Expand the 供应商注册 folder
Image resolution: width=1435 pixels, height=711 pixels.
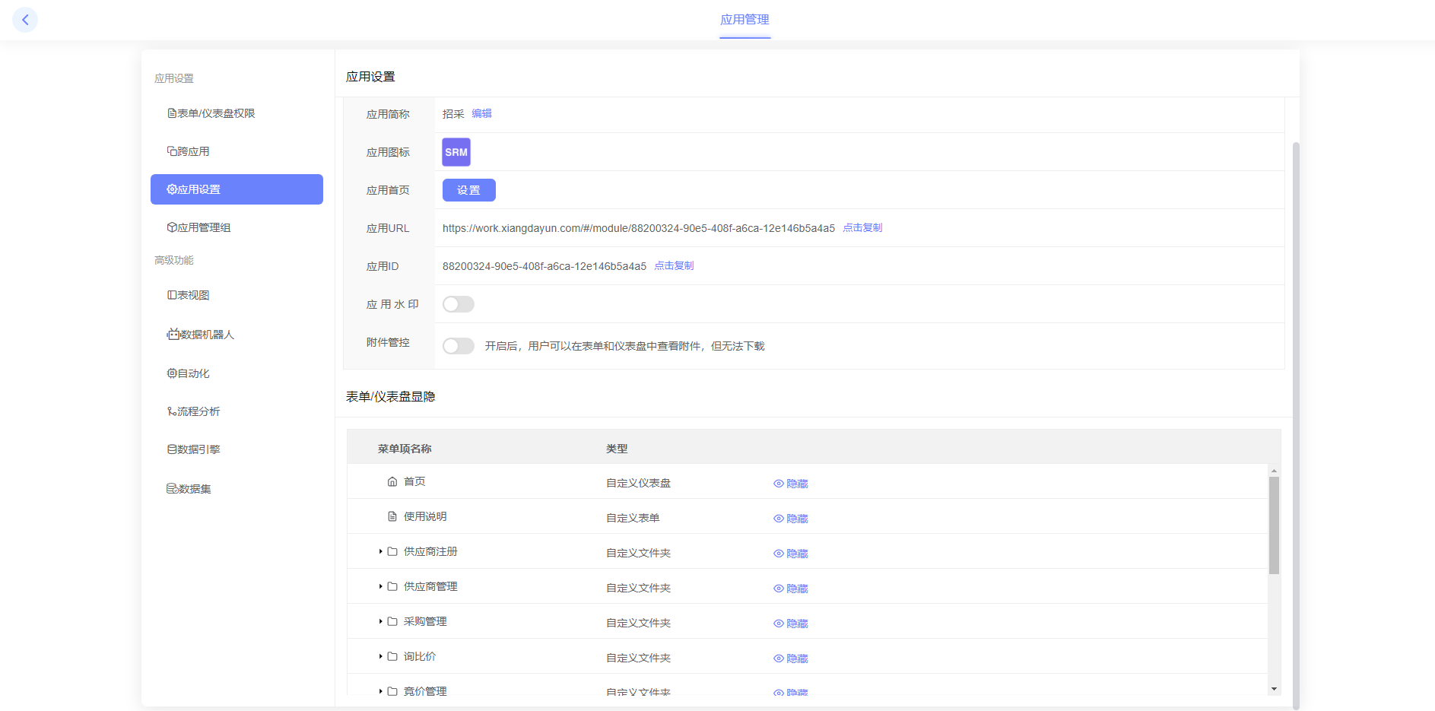pos(380,552)
